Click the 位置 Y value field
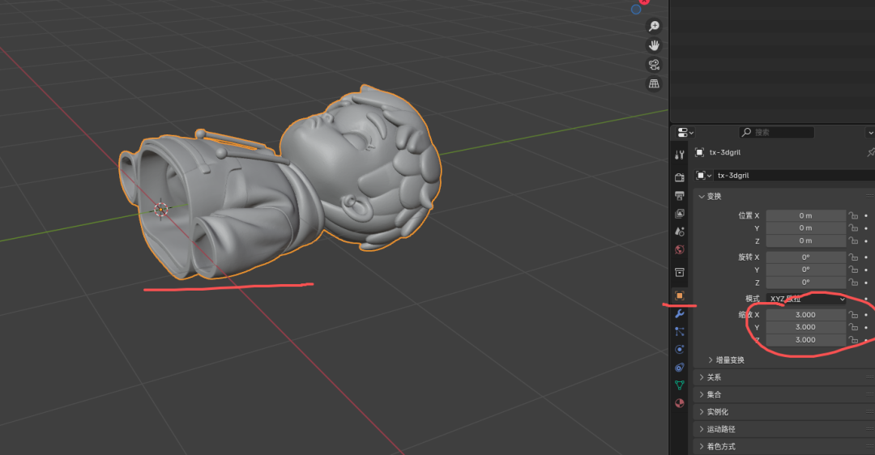This screenshot has width=875, height=455. pos(806,228)
